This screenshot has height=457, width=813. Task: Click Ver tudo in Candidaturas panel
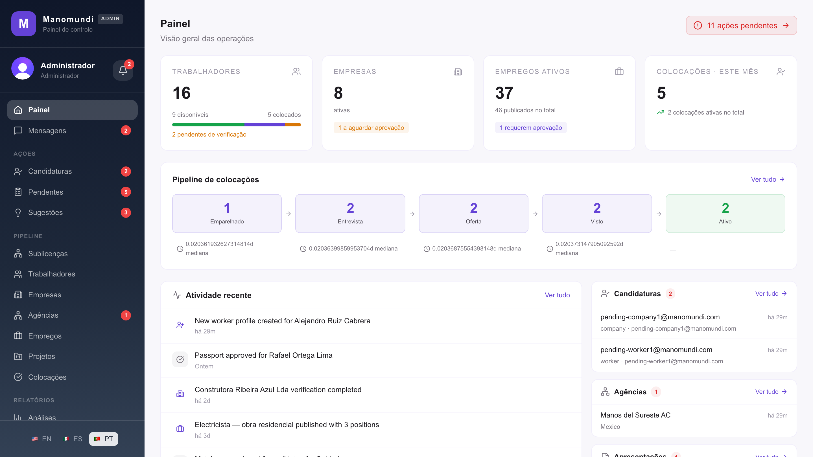click(771, 294)
